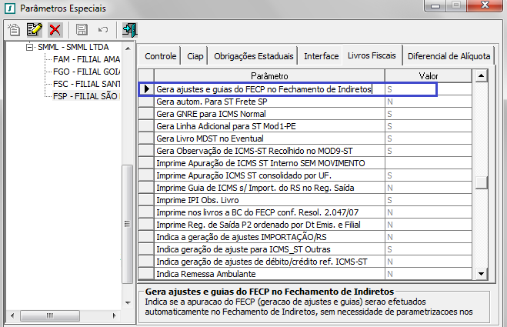Click the parameter grid scroll down arrow
This screenshot has height=327, width=507.
pos(481,273)
